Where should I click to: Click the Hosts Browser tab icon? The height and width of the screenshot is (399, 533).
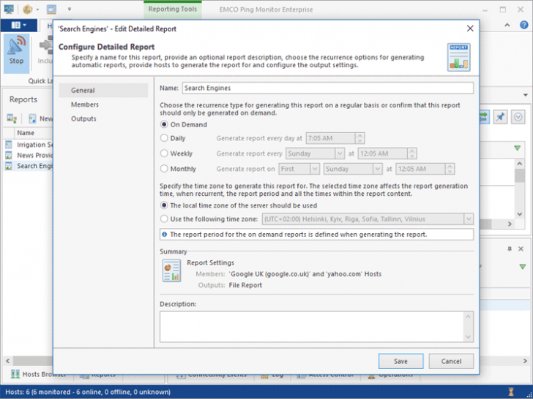(x=15, y=374)
